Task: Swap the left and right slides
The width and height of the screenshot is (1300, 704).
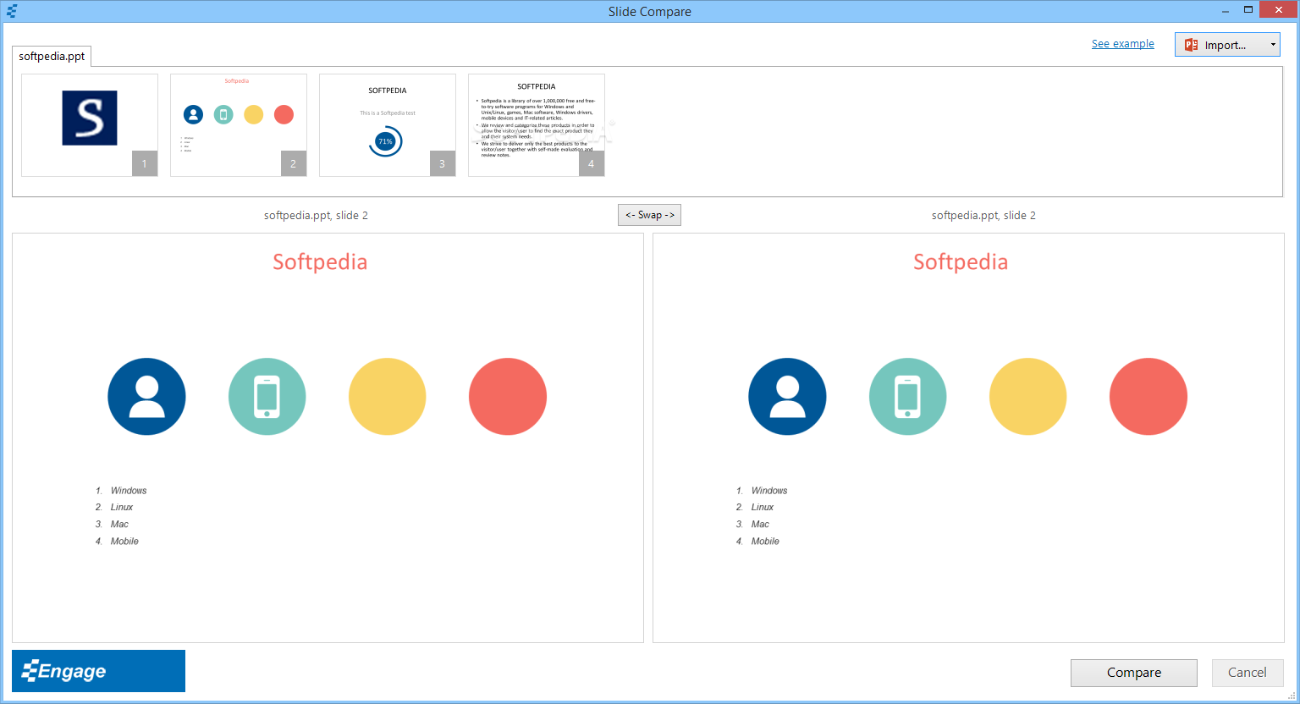Action: (x=649, y=215)
